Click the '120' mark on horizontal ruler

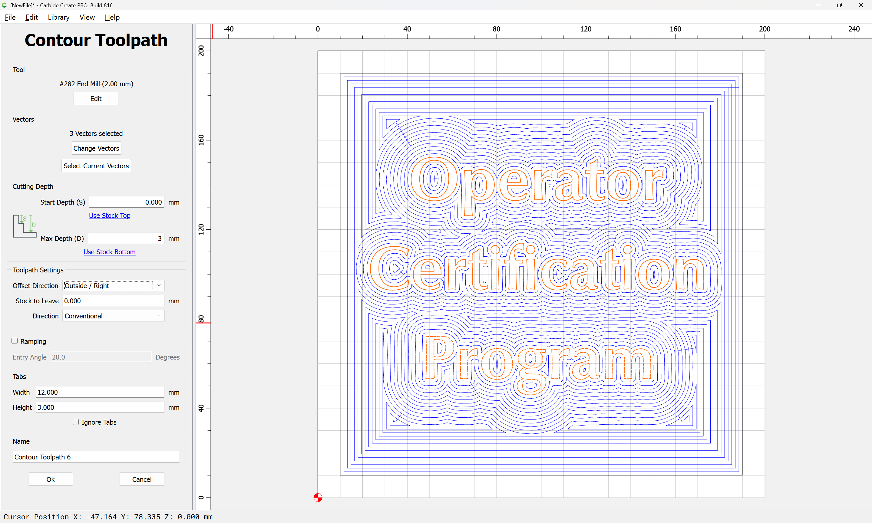[x=586, y=29]
